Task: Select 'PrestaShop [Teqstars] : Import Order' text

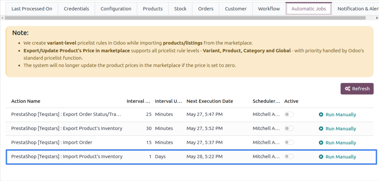Action: 52,142
